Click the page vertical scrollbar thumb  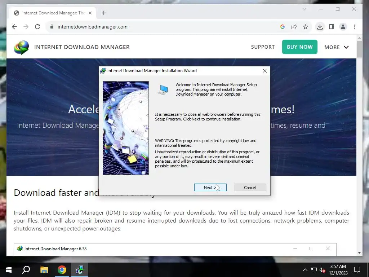[x=359, y=49]
